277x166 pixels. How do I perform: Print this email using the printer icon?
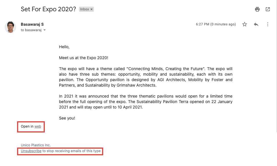point(257,9)
